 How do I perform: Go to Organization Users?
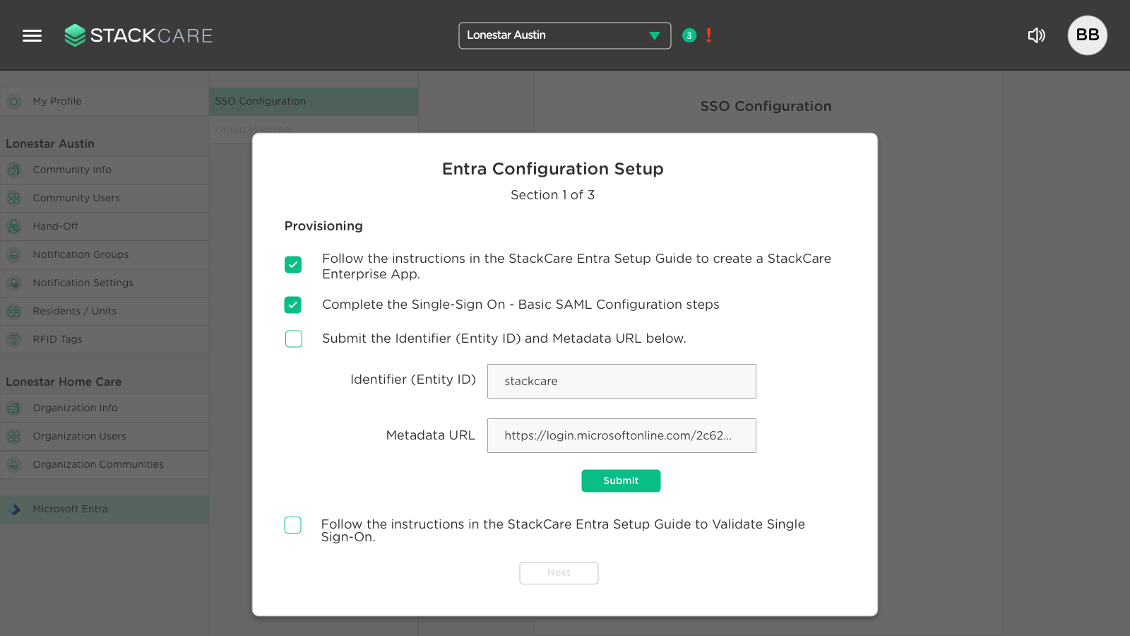pos(105,437)
